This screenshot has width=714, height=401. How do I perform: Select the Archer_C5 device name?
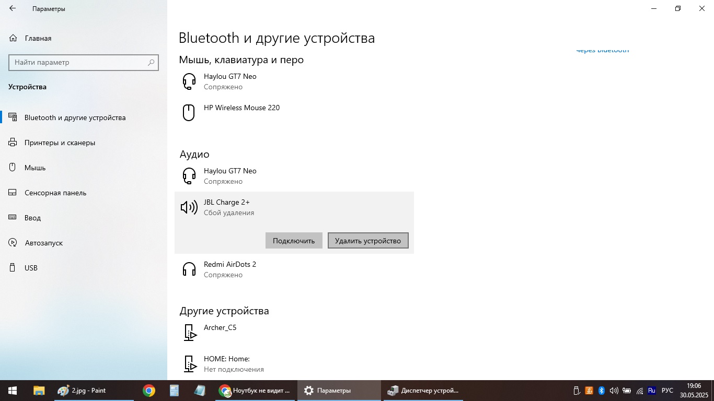click(220, 327)
